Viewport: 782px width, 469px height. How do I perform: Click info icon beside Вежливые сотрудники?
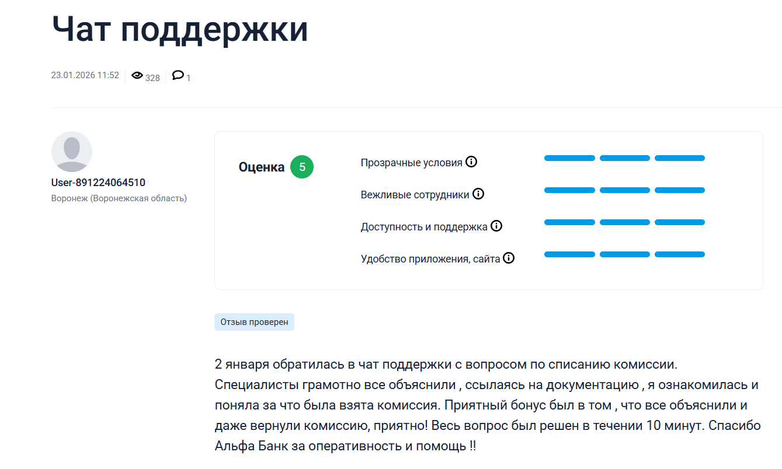[x=479, y=194]
